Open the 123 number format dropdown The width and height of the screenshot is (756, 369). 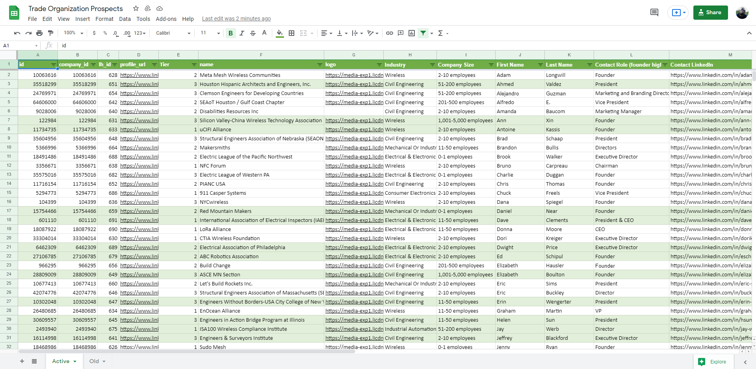(x=140, y=33)
